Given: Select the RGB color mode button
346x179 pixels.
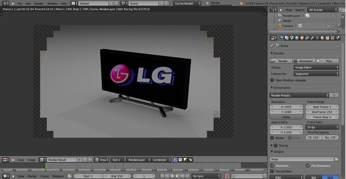Looking at the screenshot, I should point(330,177).
